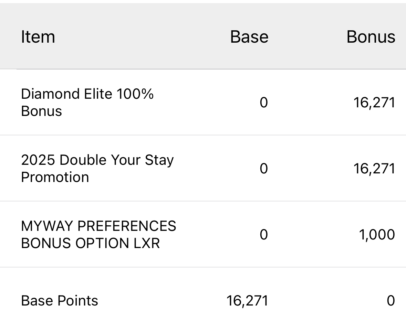Viewport: 406px width, 332px height.
Task: Tap the word Promotion in item list
Action: (55, 177)
